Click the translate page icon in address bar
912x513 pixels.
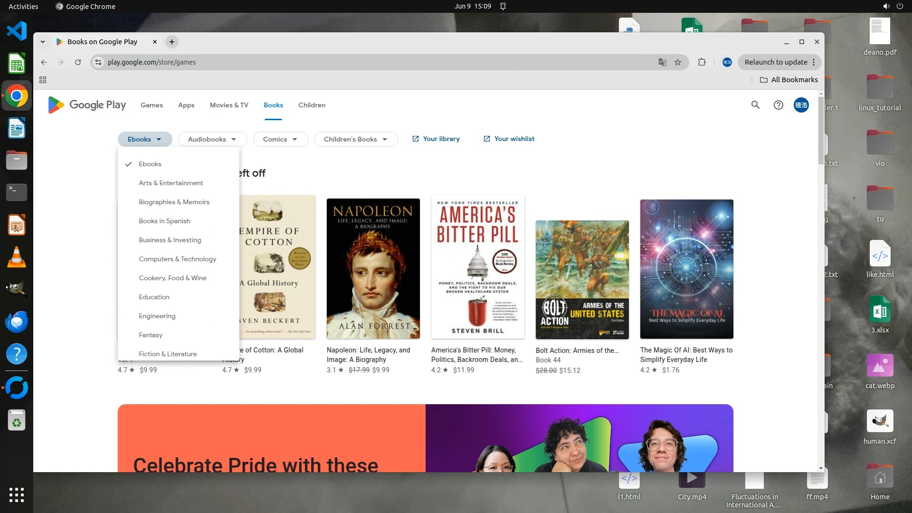point(662,62)
